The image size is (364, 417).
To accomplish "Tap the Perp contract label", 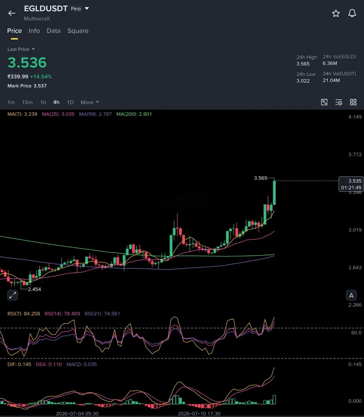I will 76,8.
